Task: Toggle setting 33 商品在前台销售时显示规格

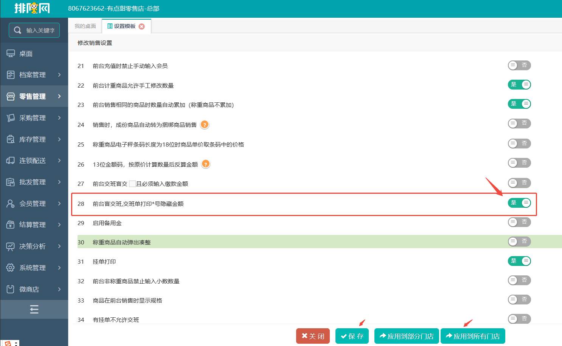Action: (519, 300)
